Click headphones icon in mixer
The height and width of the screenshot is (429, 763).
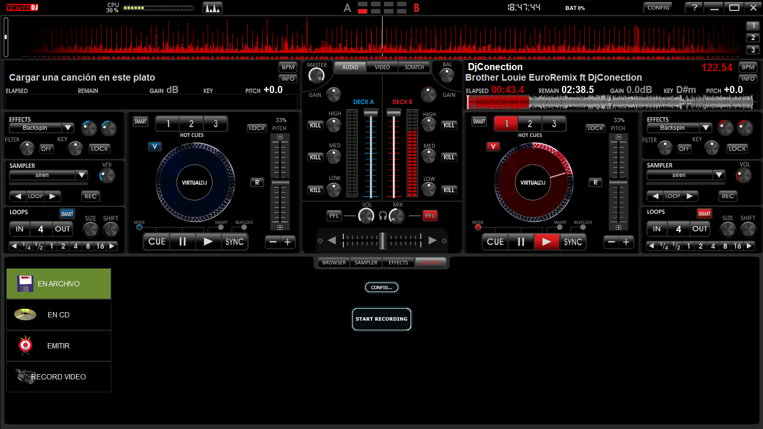[x=382, y=216]
